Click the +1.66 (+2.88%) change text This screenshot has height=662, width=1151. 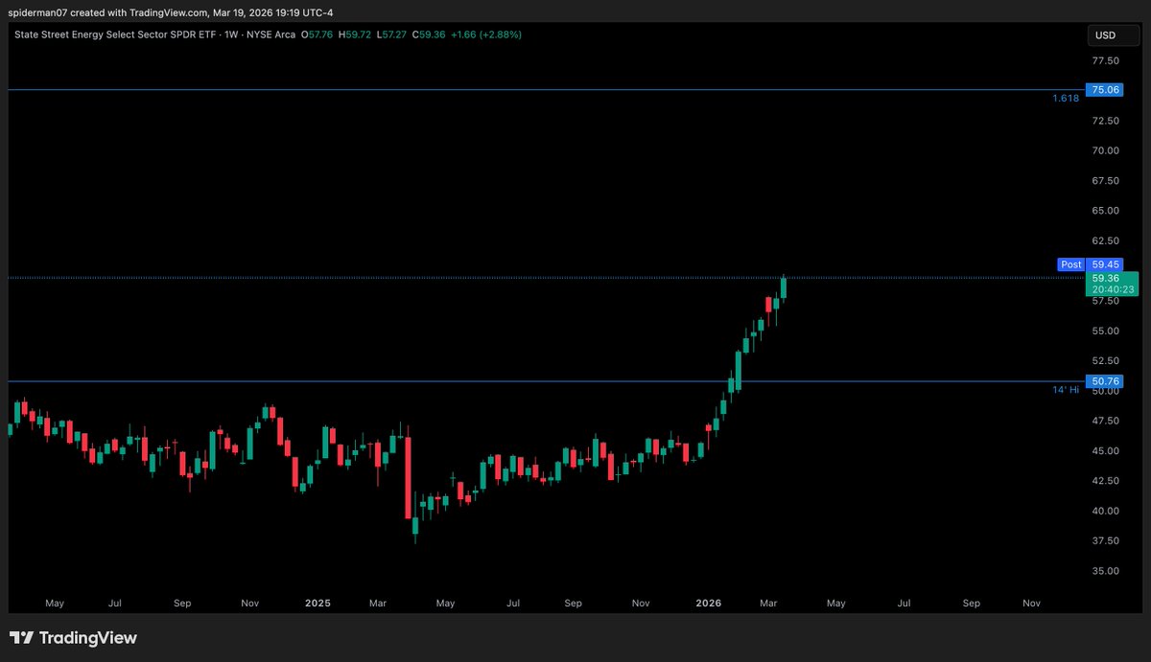[484, 34]
